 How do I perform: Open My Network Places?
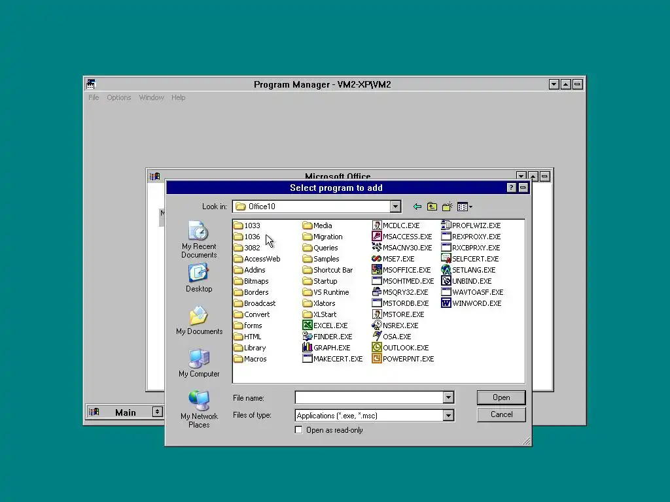pyautogui.click(x=199, y=409)
